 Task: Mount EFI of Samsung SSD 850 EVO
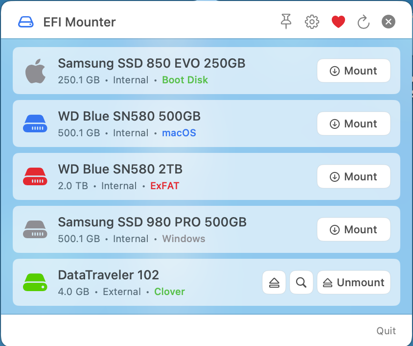point(353,71)
